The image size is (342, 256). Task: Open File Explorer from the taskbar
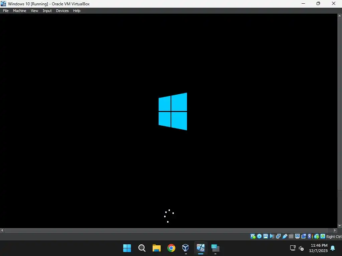pyautogui.click(x=156, y=248)
